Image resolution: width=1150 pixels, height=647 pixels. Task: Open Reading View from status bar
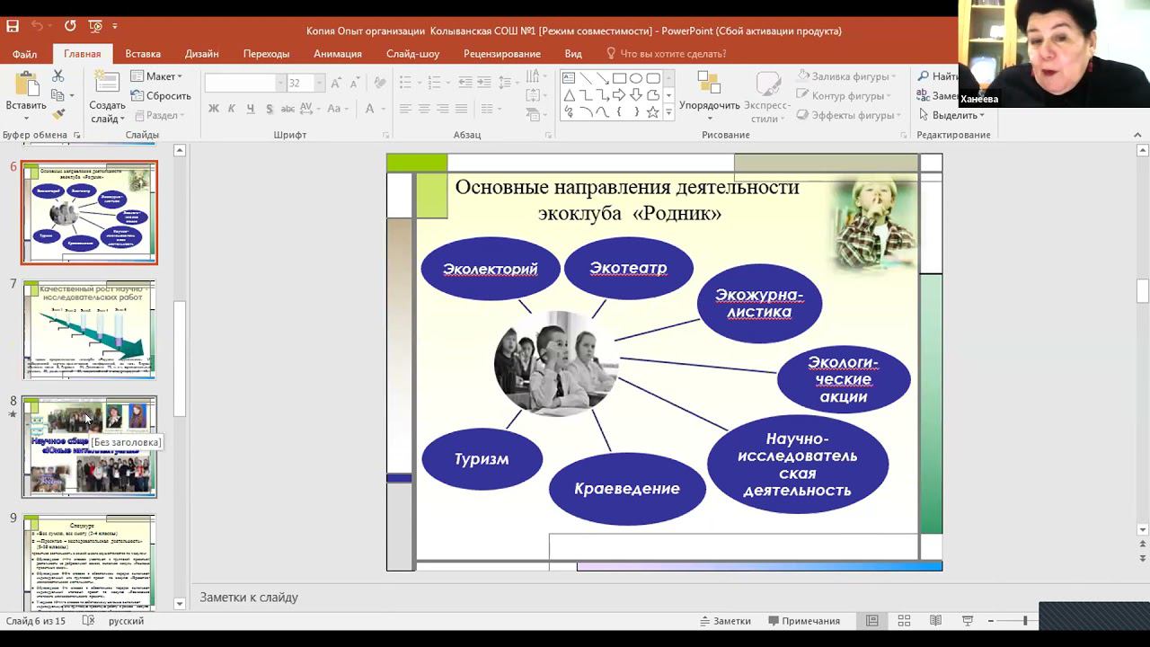click(935, 621)
